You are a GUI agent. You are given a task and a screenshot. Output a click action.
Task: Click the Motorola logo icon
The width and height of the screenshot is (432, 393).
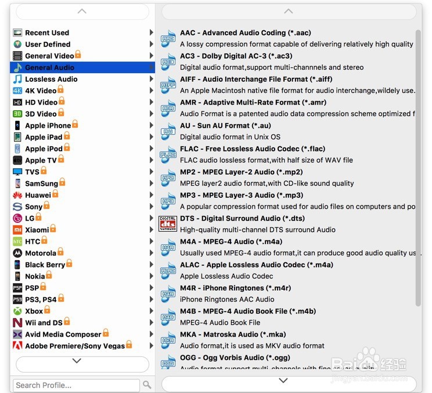(17, 253)
